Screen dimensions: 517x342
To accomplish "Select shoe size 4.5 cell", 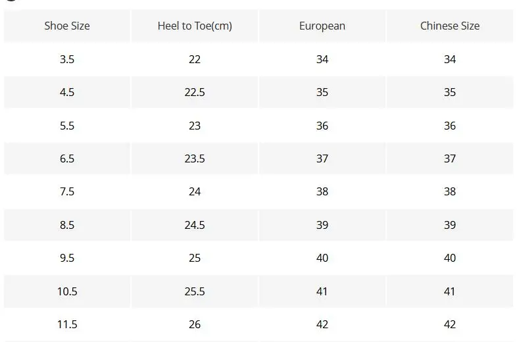I will click(67, 92).
